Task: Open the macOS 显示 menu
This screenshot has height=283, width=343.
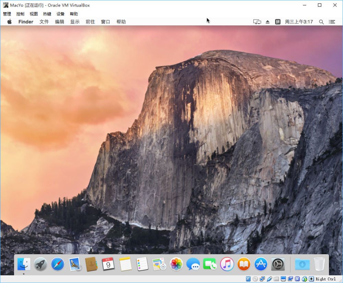Action: coord(75,22)
